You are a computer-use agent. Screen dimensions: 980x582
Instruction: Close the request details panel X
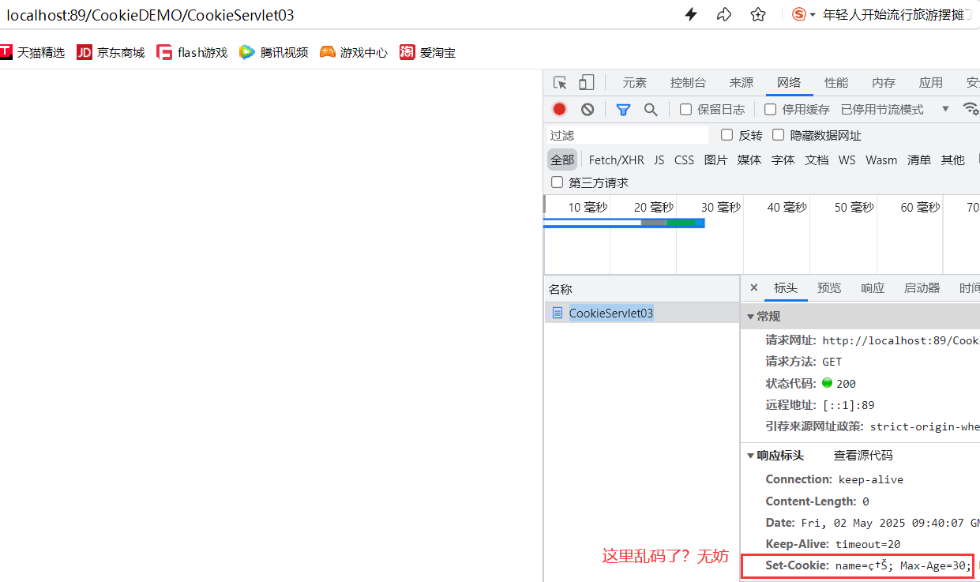click(x=753, y=287)
